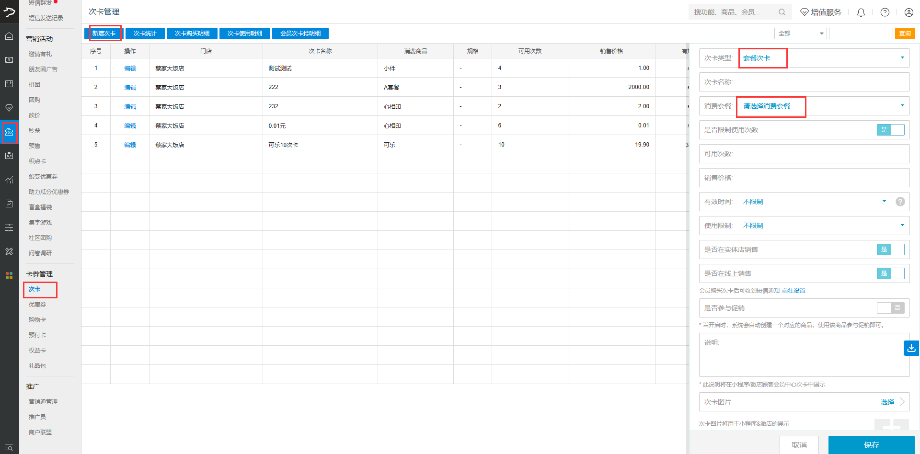This screenshot has height=454, width=920.
Task: Open the statistics chart icon in left rail
Action: pos(9,180)
